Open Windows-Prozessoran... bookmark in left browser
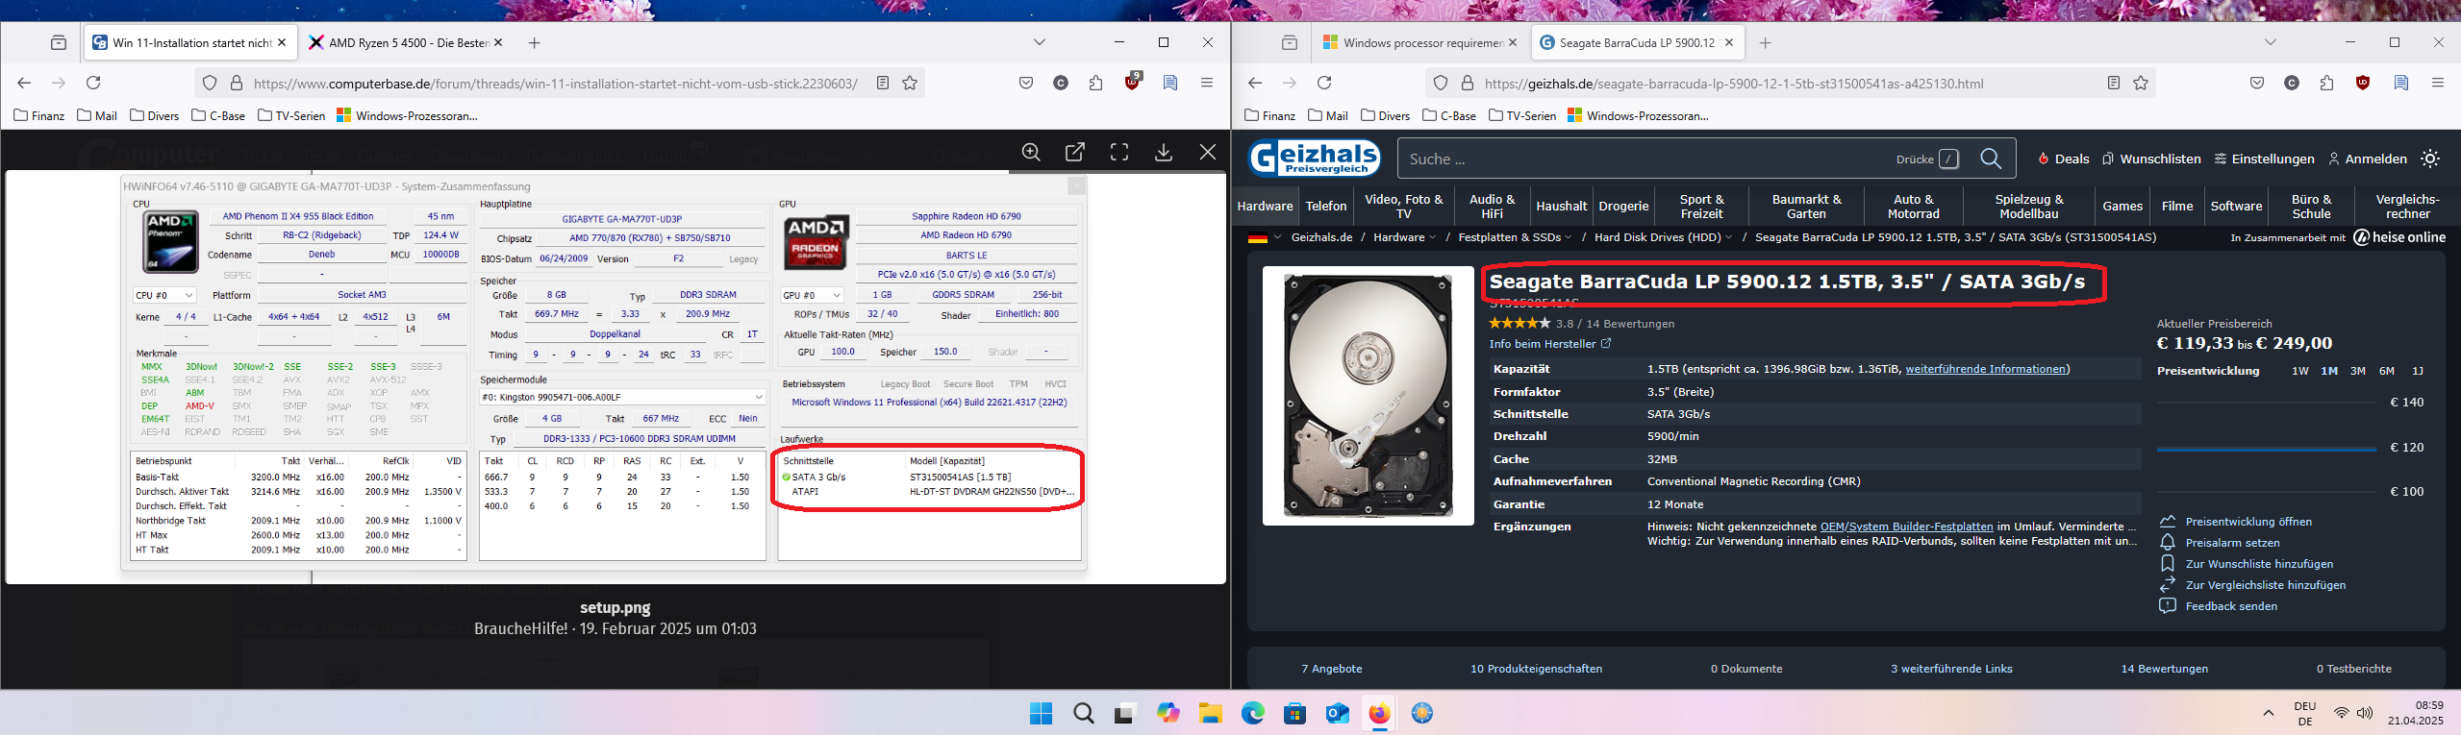Image resolution: width=2461 pixels, height=735 pixels. click(407, 115)
